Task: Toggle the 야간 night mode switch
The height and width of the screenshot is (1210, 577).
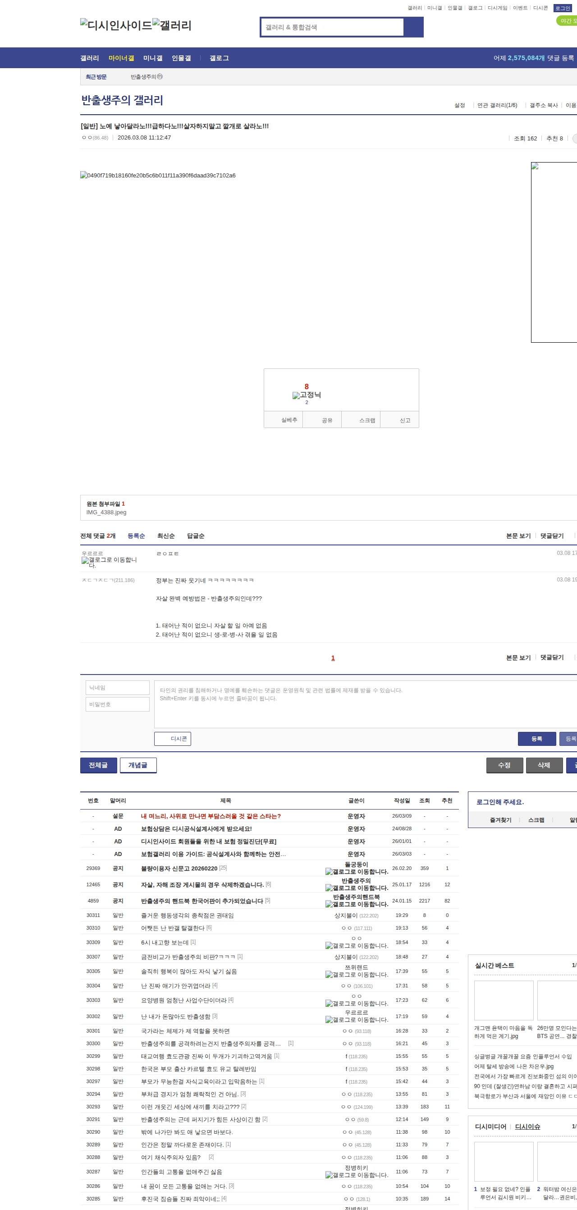Action: point(567,21)
